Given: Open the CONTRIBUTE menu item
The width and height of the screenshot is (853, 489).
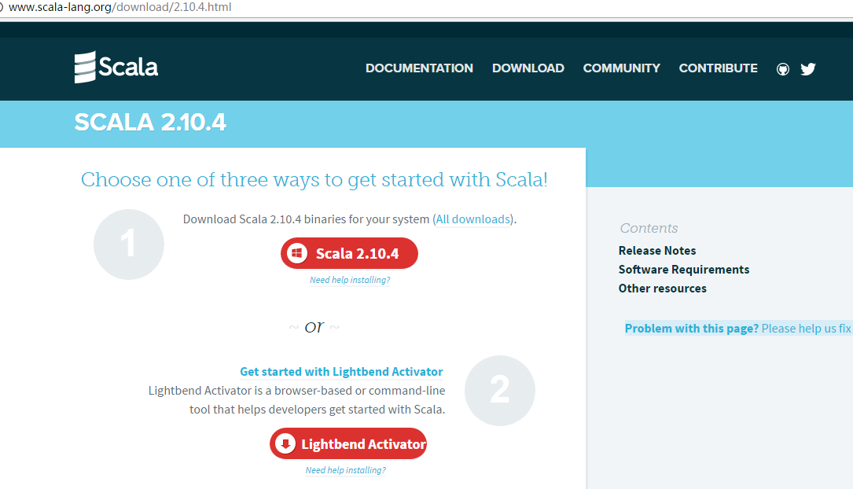Looking at the screenshot, I should pyautogui.click(x=718, y=68).
